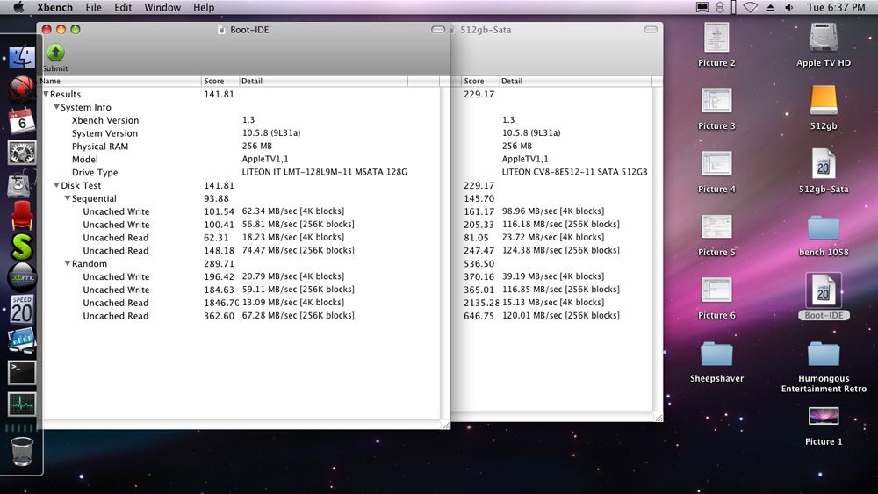Open the Xbench application menu
The image size is (878, 494).
point(54,7)
